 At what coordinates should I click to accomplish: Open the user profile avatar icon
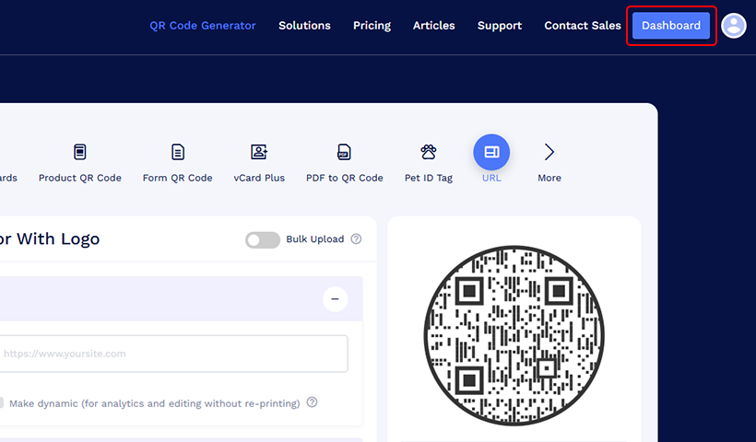pos(734,26)
